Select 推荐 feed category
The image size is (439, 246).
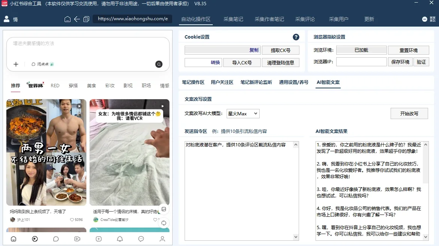tap(15, 85)
